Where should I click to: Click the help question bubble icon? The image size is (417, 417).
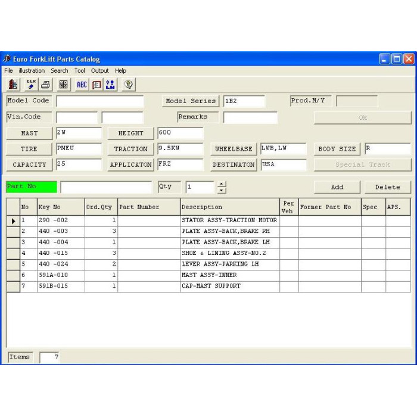[129, 85]
